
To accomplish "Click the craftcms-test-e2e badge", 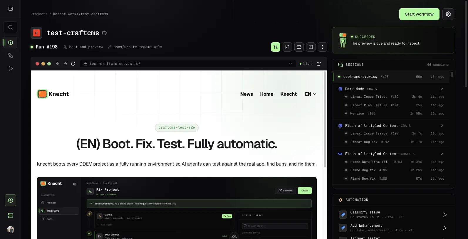I will (x=177, y=127).
